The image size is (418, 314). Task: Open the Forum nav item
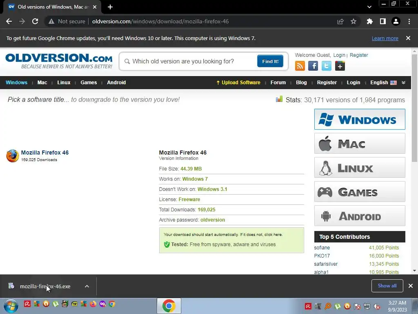coord(278,83)
